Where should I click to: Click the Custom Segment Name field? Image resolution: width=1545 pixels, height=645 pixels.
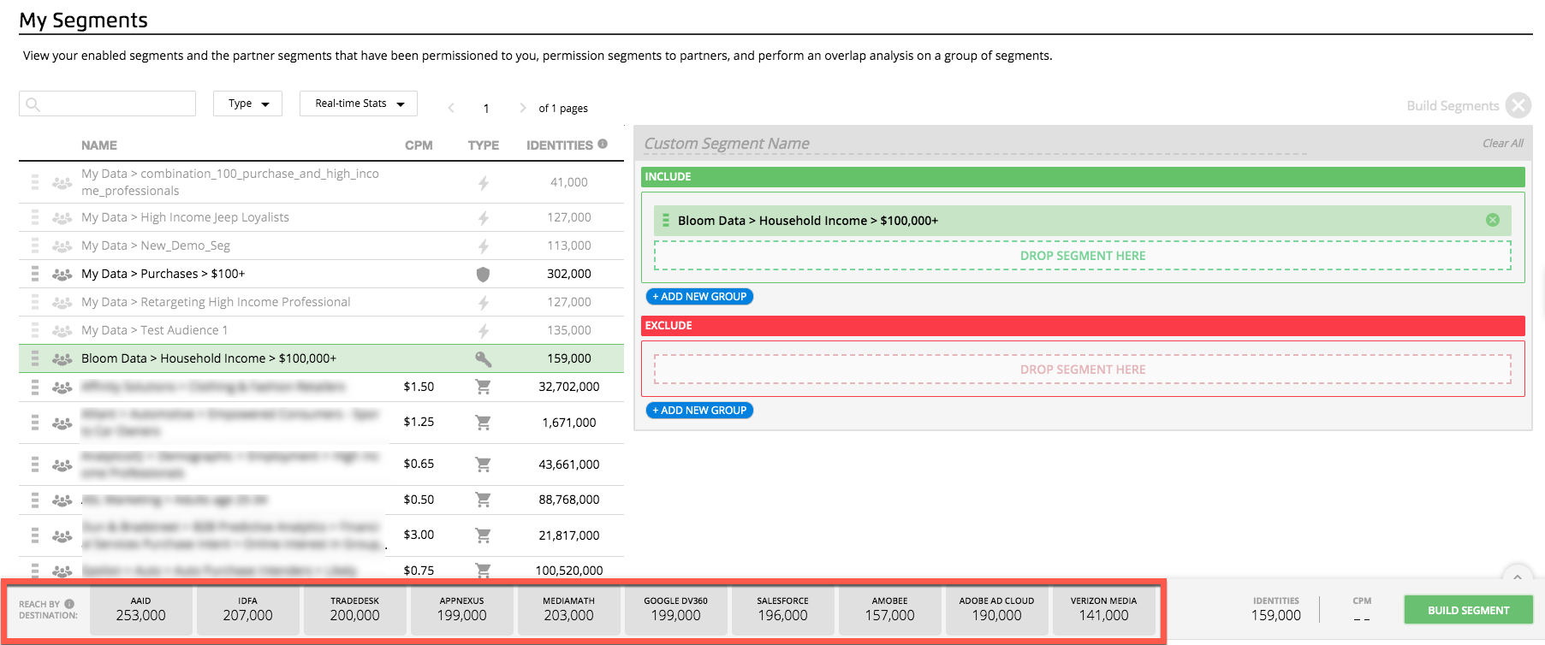click(x=975, y=144)
